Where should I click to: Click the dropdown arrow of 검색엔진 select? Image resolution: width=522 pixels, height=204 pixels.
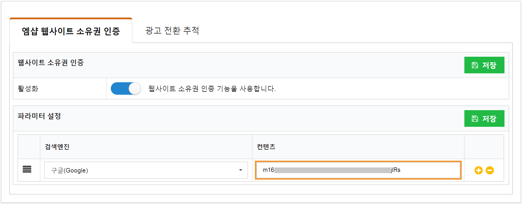pyautogui.click(x=241, y=170)
